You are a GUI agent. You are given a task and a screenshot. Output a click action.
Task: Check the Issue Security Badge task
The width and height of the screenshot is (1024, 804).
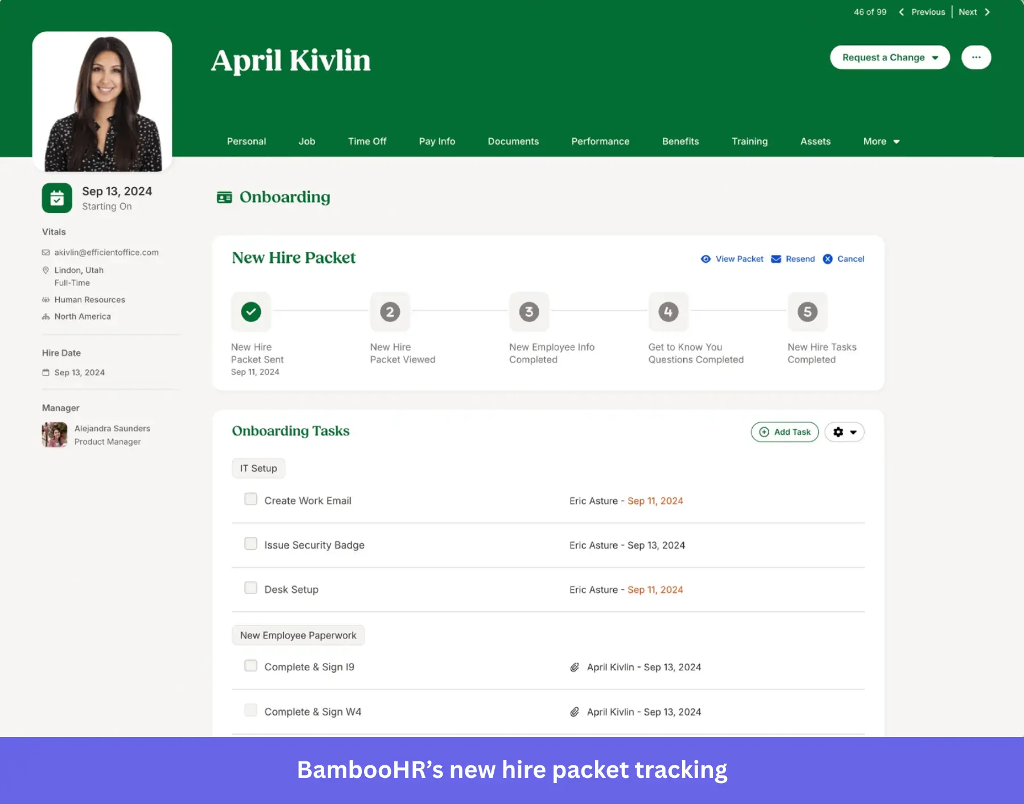pos(251,544)
